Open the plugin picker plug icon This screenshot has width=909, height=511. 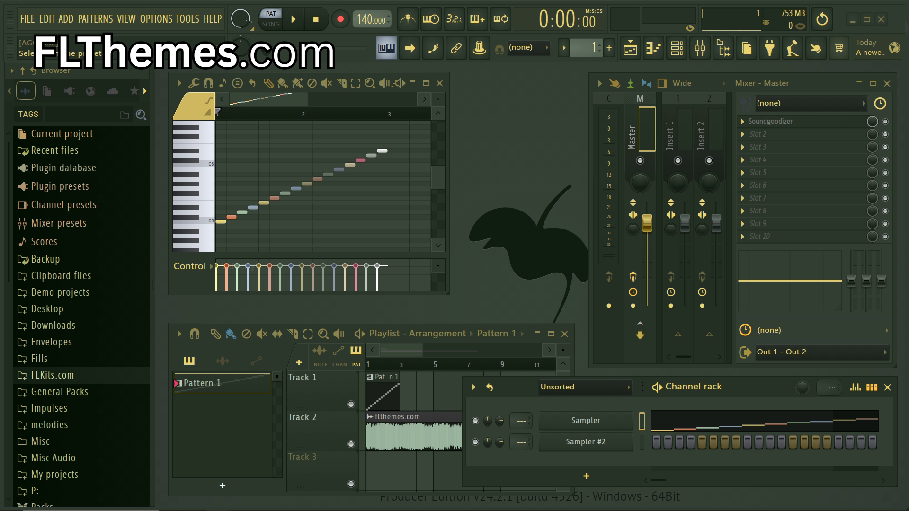pyautogui.click(x=769, y=48)
